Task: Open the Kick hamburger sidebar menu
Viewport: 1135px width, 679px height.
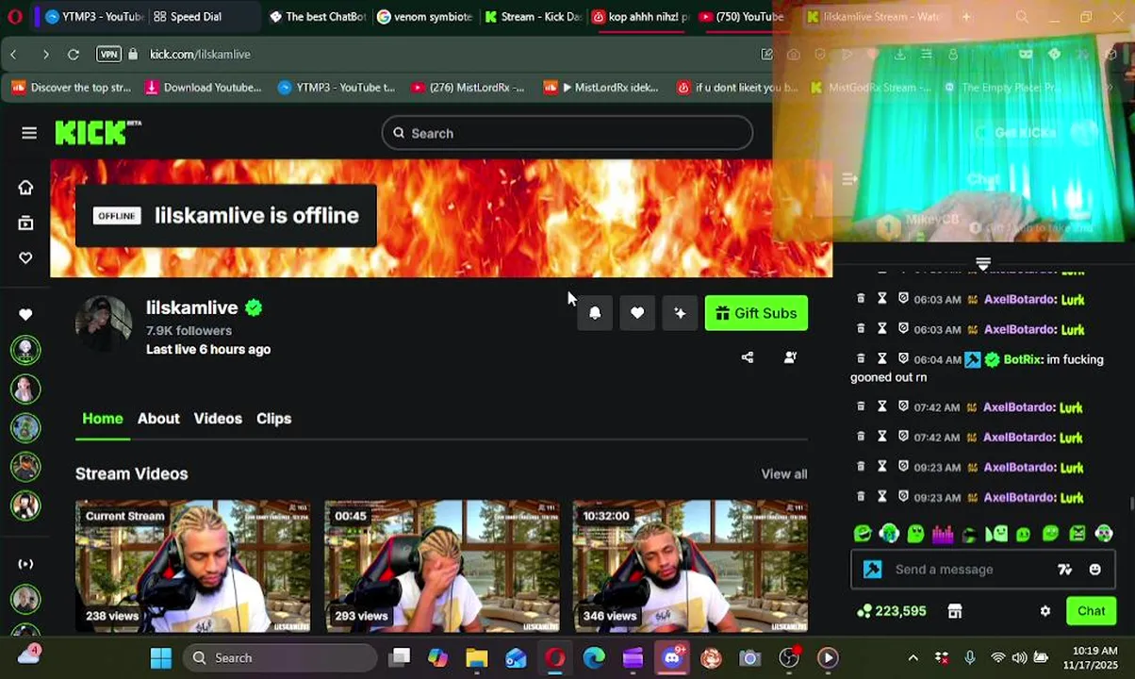Action: (29, 133)
